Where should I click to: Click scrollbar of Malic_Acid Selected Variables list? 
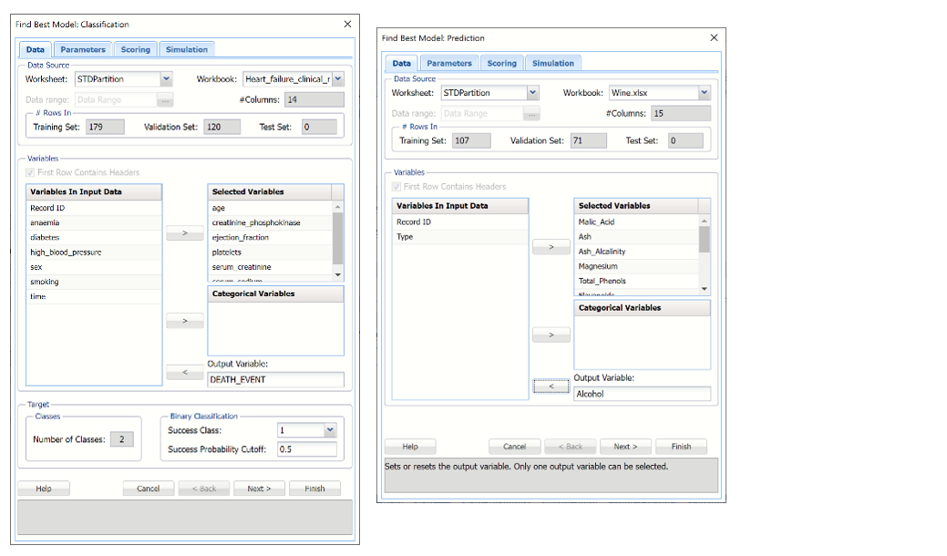pyautogui.click(x=704, y=240)
